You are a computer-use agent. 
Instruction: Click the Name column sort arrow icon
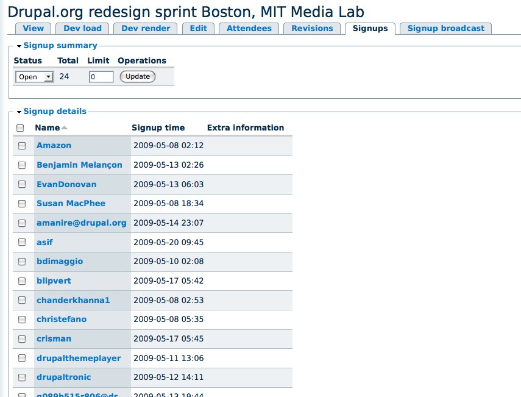coord(65,128)
